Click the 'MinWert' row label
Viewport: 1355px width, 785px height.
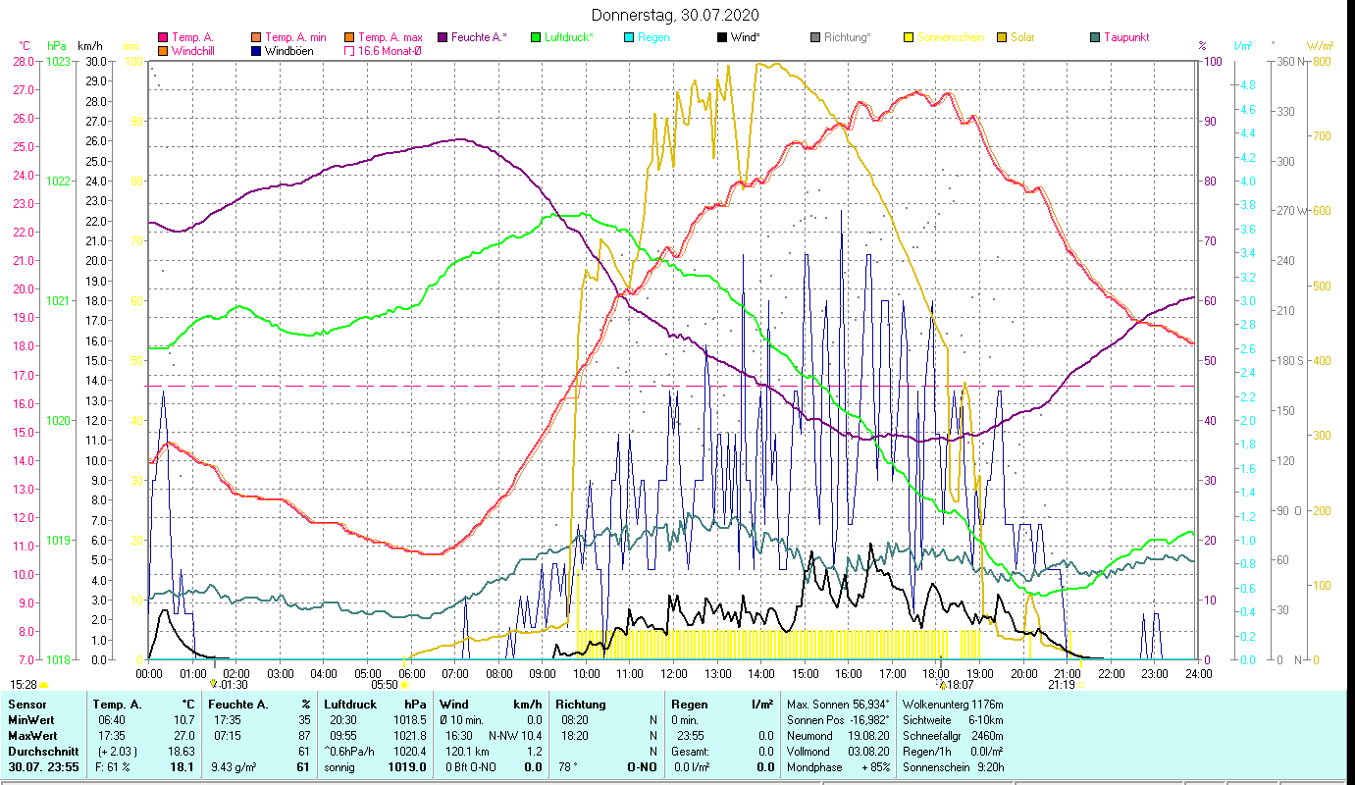[31, 720]
